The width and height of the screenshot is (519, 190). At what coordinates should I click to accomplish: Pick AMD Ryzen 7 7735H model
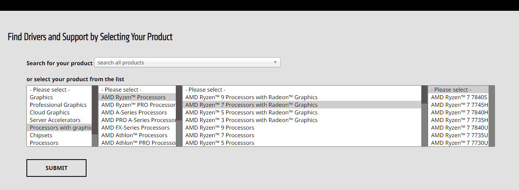click(459, 120)
